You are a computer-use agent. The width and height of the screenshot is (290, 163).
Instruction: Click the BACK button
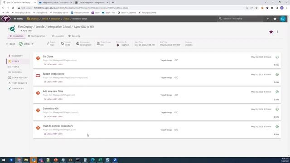[11, 44]
